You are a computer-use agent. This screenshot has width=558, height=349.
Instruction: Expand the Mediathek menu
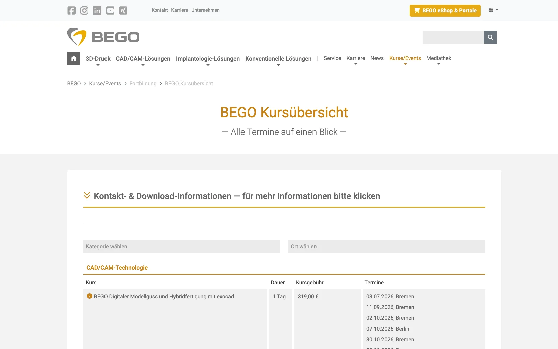439,59
